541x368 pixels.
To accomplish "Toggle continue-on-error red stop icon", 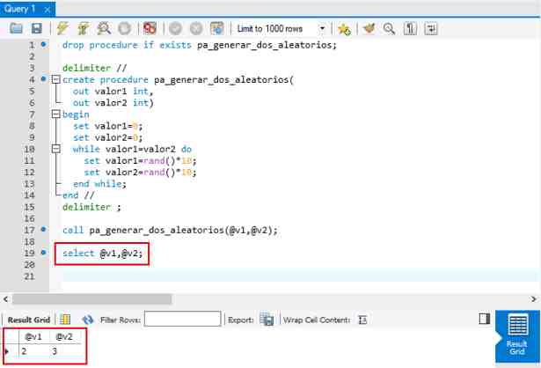I will point(150,28).
